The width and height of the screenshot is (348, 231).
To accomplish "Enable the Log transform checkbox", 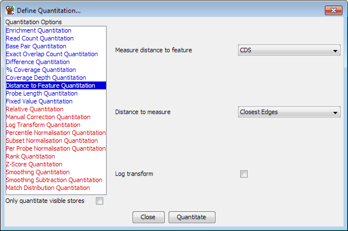I will (244, 174).
